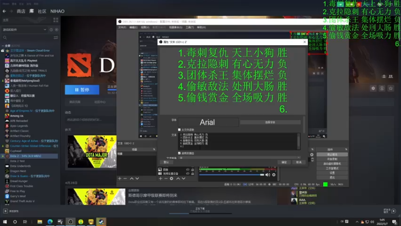Reset text properties with 默认 button
The image size is (401, 226).
click(166, 162)
